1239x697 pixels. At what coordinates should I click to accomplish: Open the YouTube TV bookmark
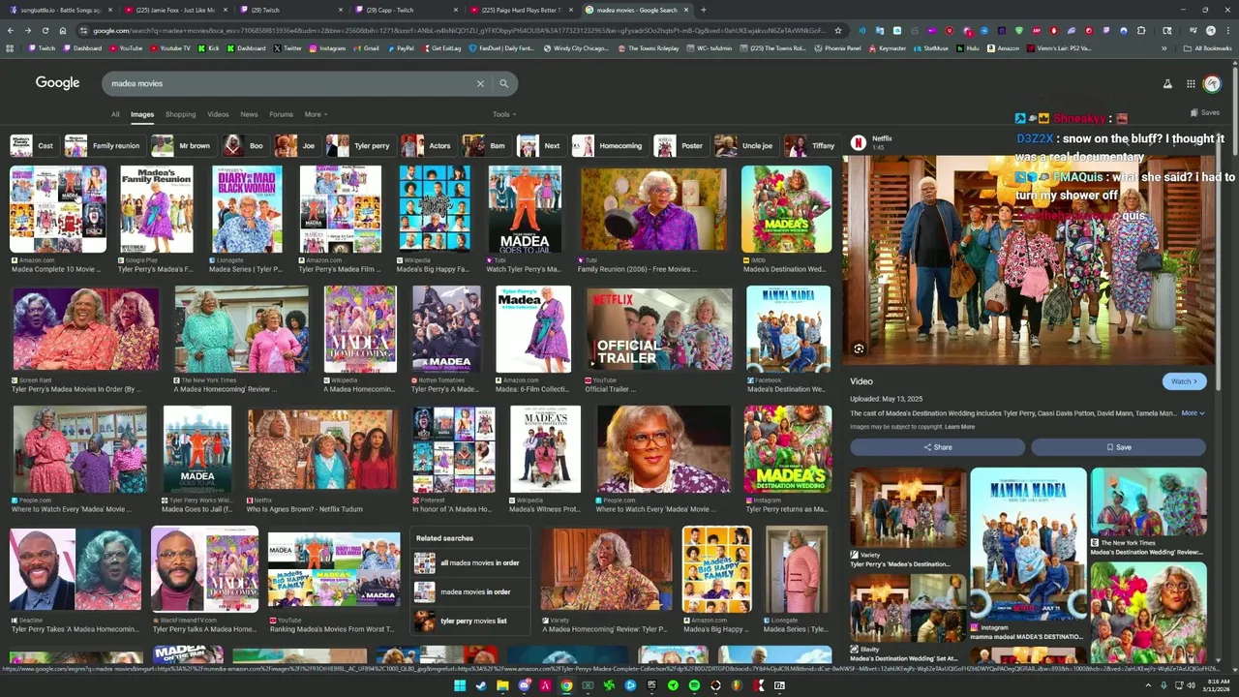pyautogui.click(x=169, y=47)
